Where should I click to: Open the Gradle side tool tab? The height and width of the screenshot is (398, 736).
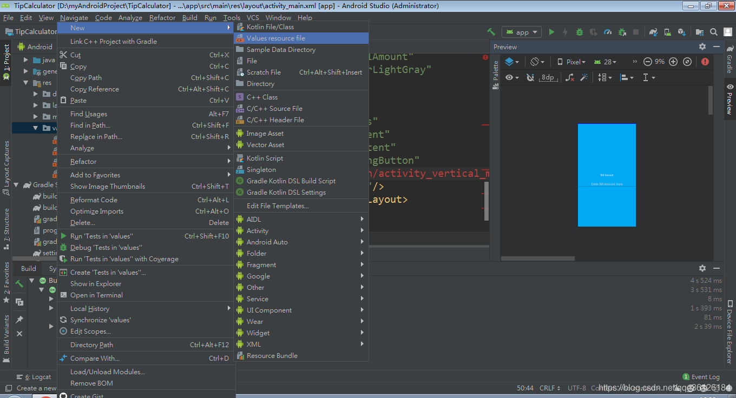coord(730,61)
